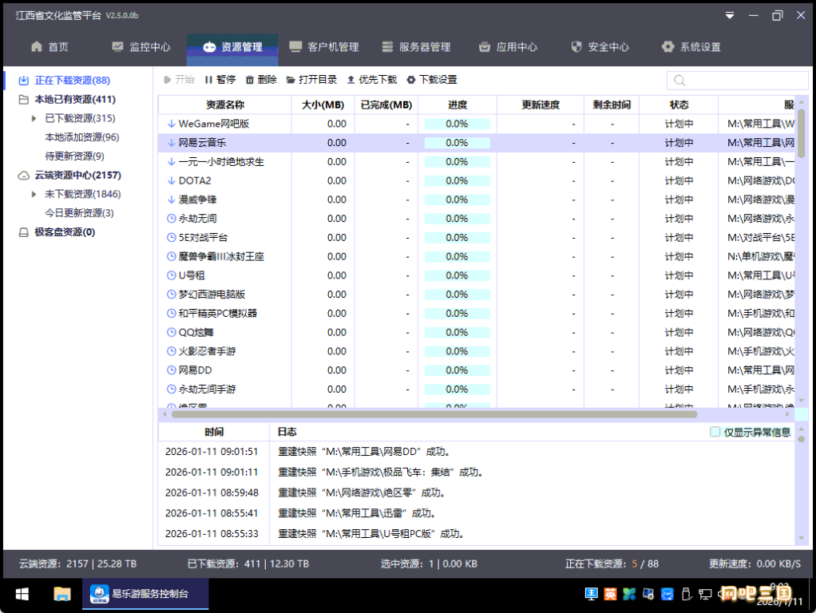The height and width of the screenshot is (613, 816).
Task: Select 今日更新资源(3) in sidebar
Action: (79, 213)
